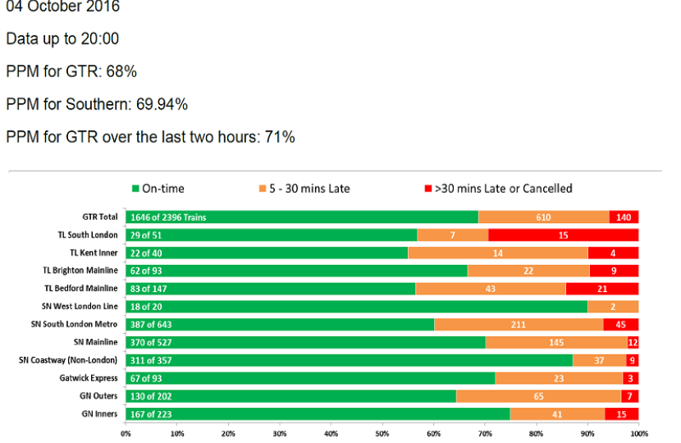Select the SN Mainline green 370 of 527 bar
The height and width of the screenshot is (443, 681).
[305, 342]
